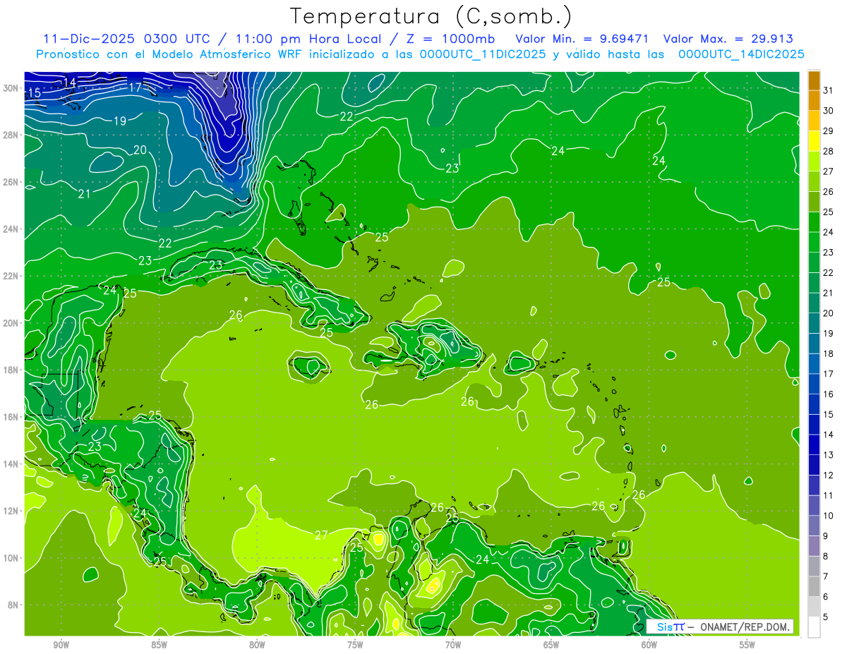Image resolution: width=847 pixels, height=654 pixels.
Task: Click the "5" label on the color scale
Action: [825, 617]
